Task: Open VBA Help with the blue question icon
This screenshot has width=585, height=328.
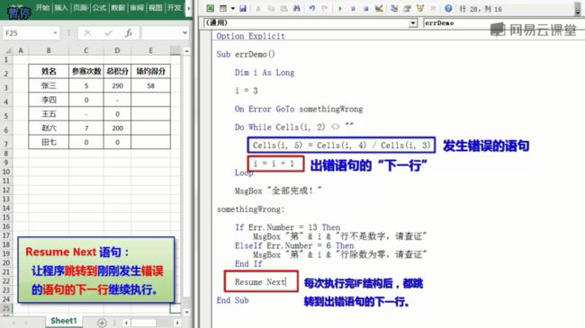Action: [x=448, y=8]
